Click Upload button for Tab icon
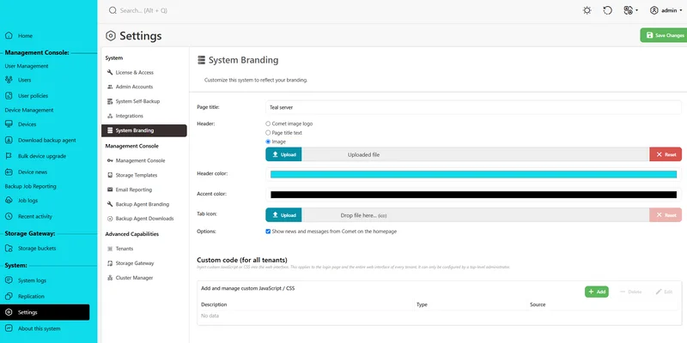 (284, 215)
